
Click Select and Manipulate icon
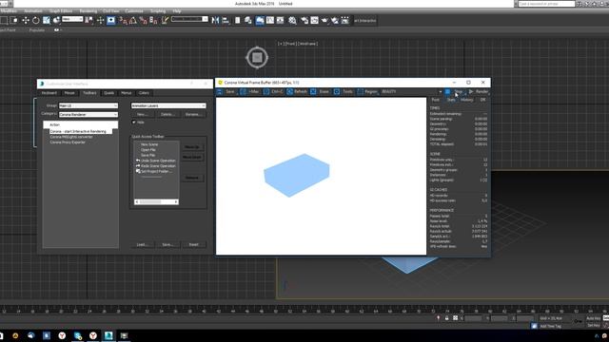point(100,20)
